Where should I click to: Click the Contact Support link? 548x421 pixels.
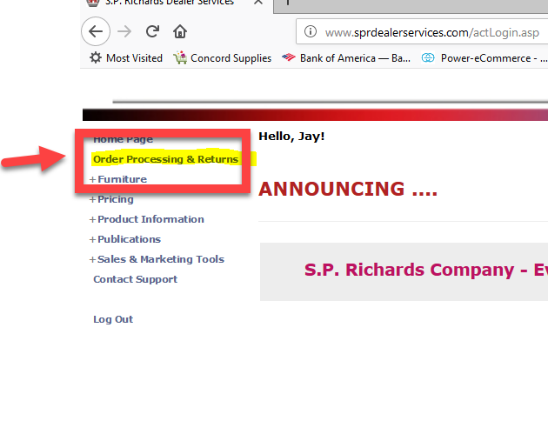(135, 279)
